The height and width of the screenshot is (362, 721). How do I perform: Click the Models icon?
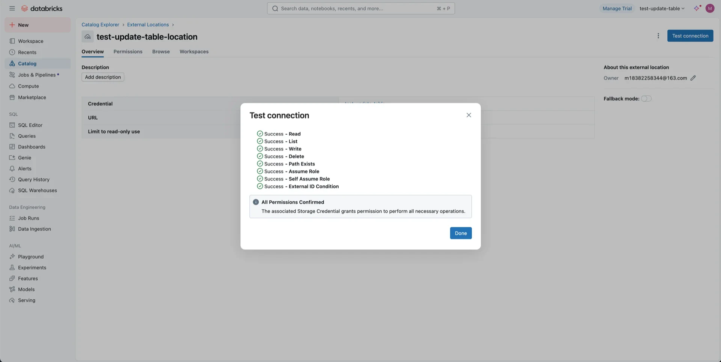tap(12, 290)
